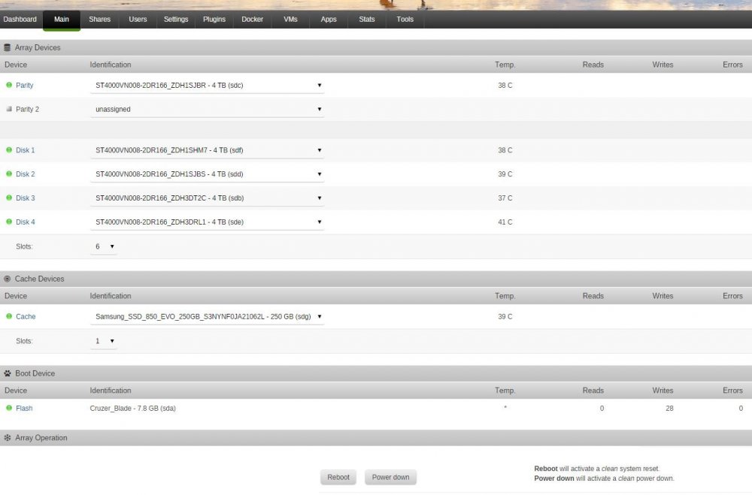The width and height of the screenshot is (752, 495).
Task: Click the Reads header in Array Devices
Action: (x=593, y=65)
